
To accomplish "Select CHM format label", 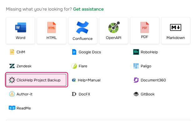I will (x=21, y=52).
